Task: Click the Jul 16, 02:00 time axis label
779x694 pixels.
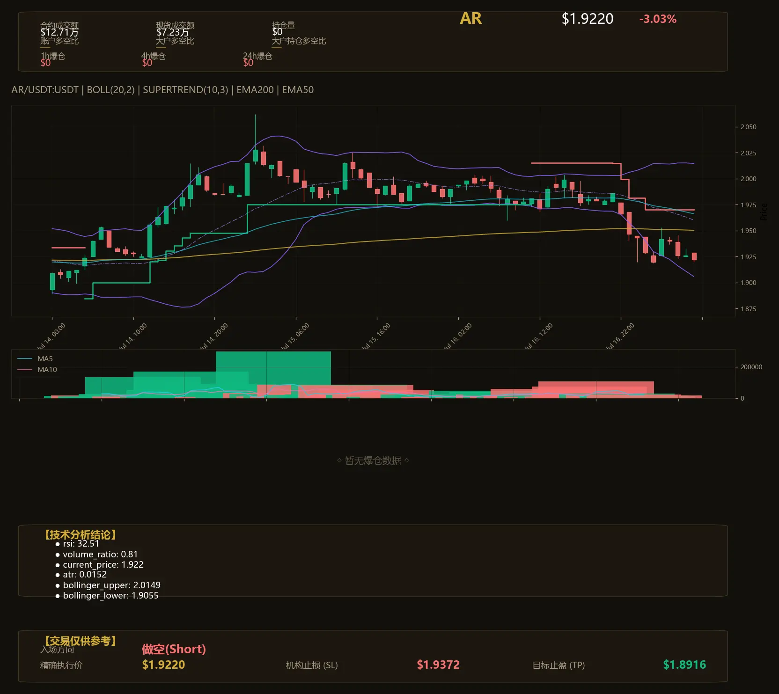Action: [457, 337]
